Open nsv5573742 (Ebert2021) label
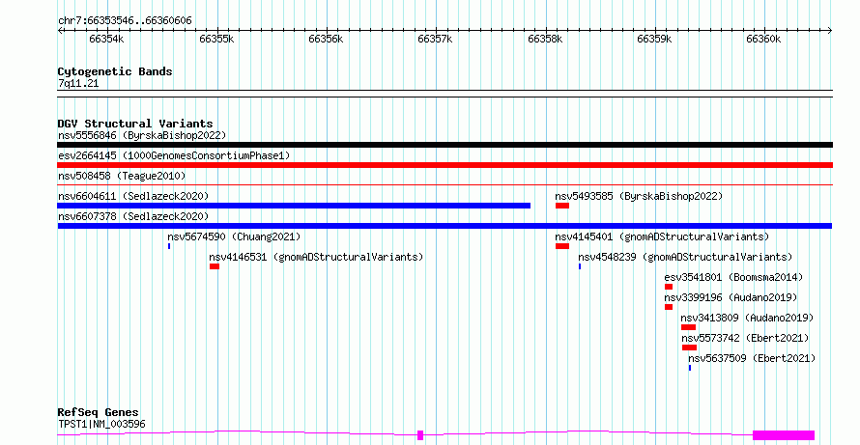 click(x=745, y=338)
